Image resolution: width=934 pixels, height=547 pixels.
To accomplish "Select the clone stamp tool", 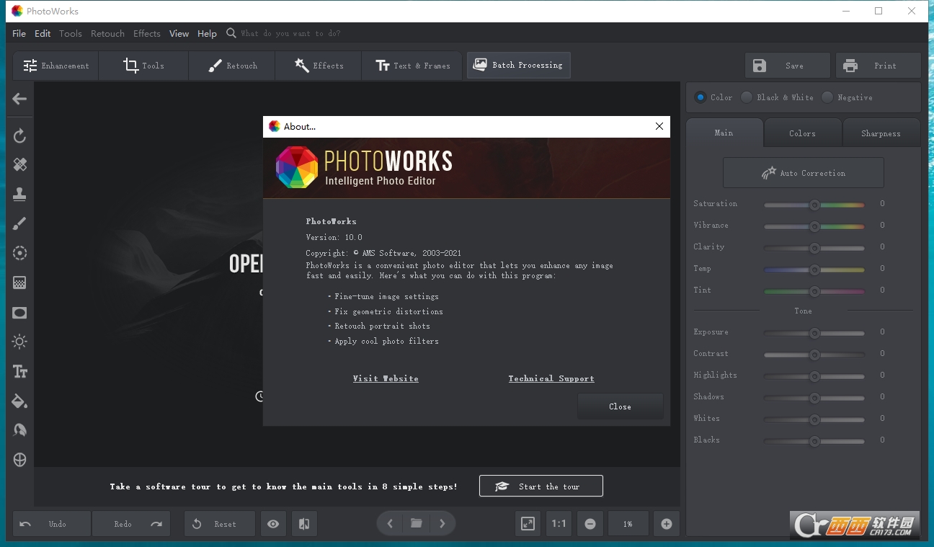I will [x=19, y=194].
